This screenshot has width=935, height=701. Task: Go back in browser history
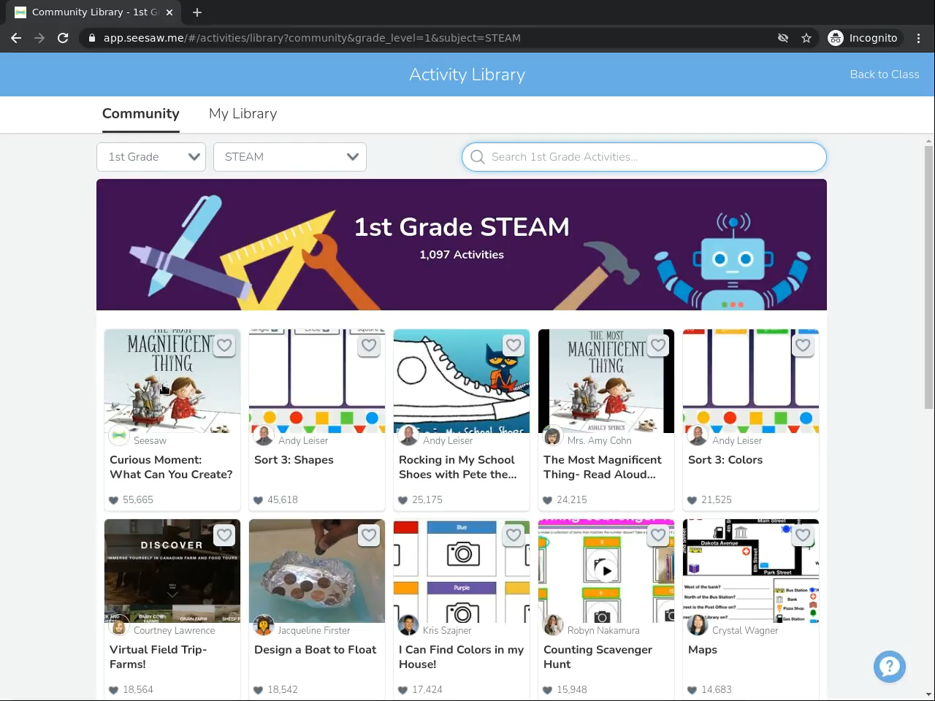16,38
